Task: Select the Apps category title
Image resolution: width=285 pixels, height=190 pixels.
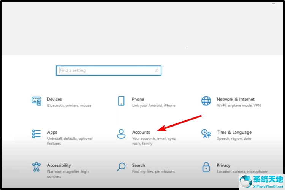Action: pyautogui.click(x=52, y=132)
